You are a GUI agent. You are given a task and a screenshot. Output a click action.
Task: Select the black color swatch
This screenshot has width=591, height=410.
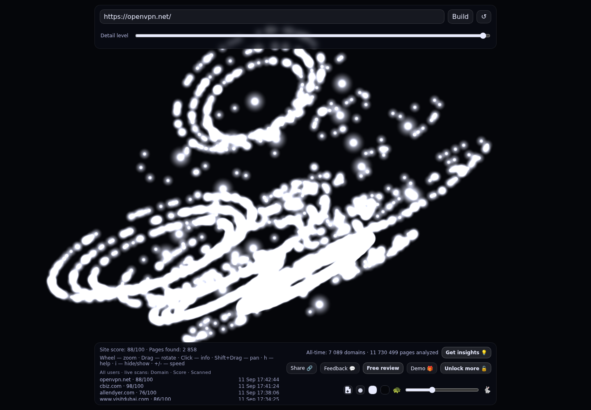point(385,390)
